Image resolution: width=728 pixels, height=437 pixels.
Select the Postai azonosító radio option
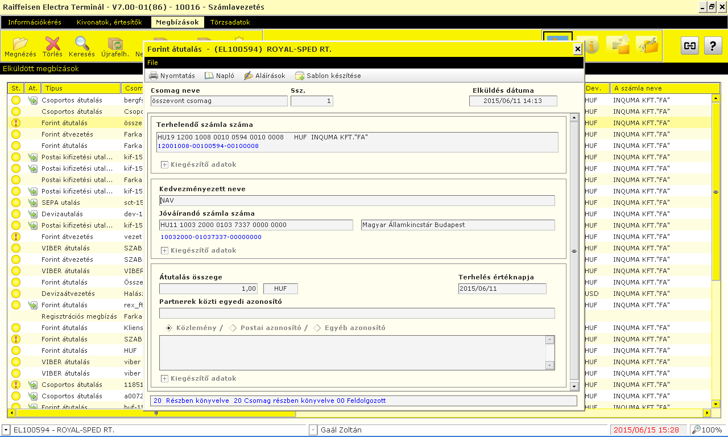tap(233, 328)
